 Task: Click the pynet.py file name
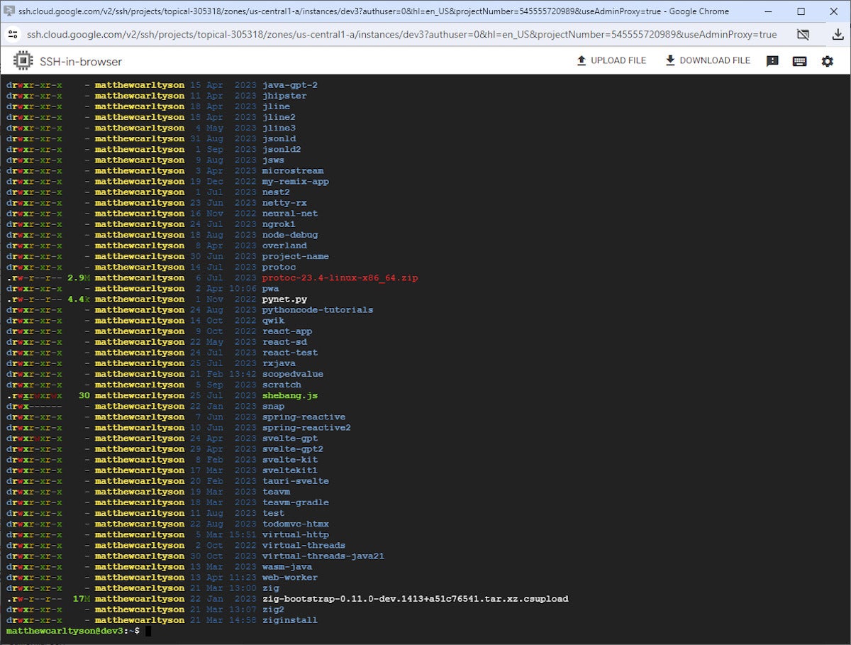(284, 299)
